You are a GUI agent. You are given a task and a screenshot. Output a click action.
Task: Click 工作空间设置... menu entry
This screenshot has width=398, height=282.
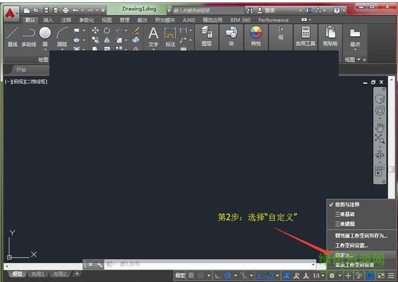(351, 246)
